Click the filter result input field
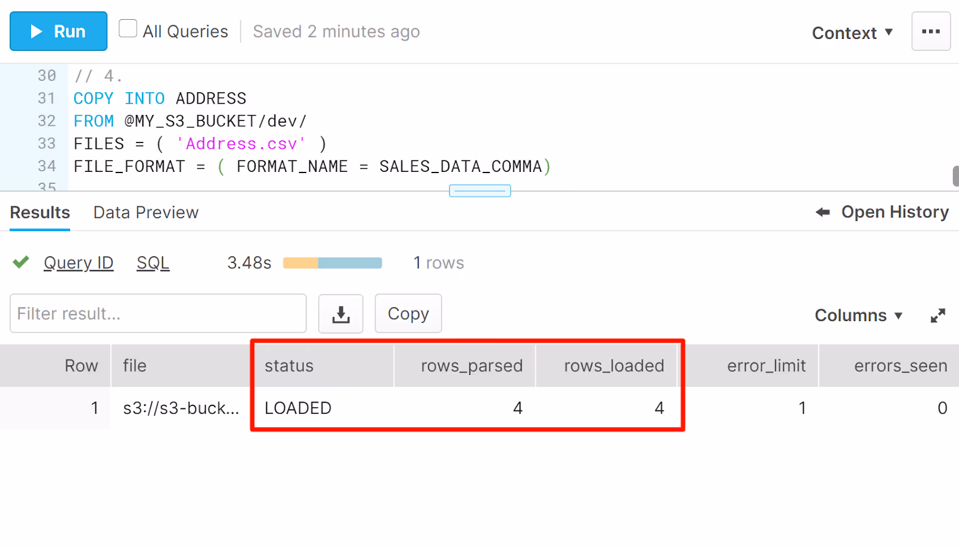The width and height of the screenshot is (959, 548). (x=158, y=313)
